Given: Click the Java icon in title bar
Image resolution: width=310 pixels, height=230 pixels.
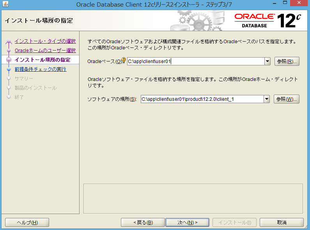Looking at the screenshot, I should pyautogui.click(x=5, y=4).
